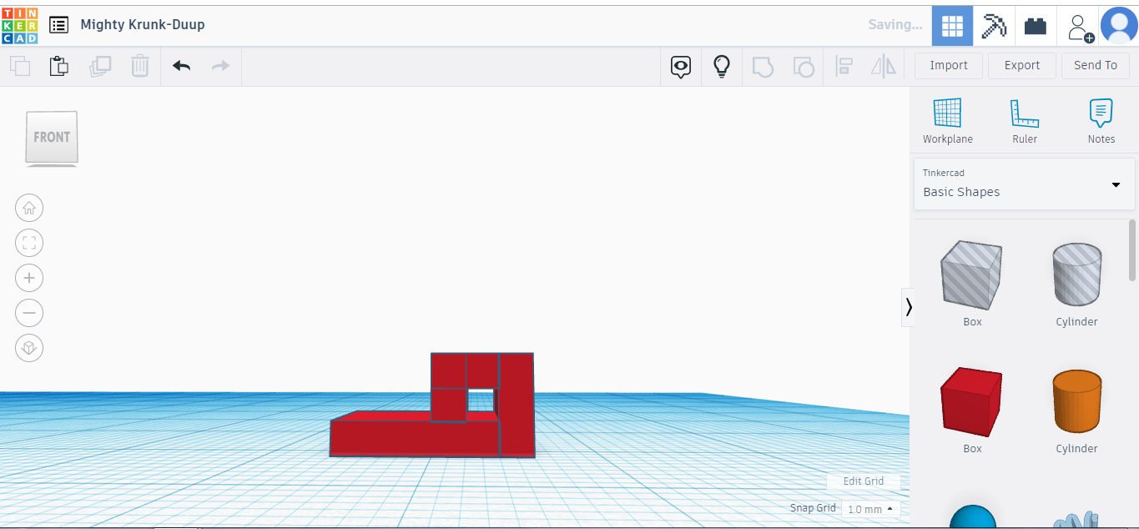Screen dimensions: 1139x529
Task: Click the Duplicate and repeat icon
Action: [100, 66]
